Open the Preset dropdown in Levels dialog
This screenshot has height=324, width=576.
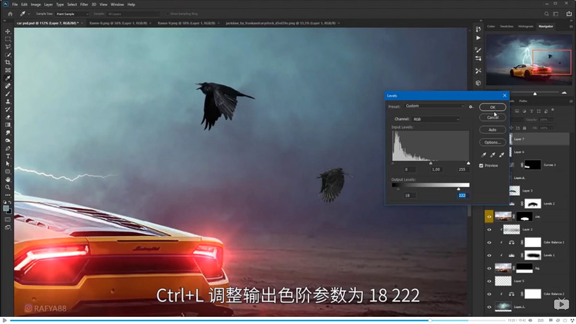(x=434, y=106)
